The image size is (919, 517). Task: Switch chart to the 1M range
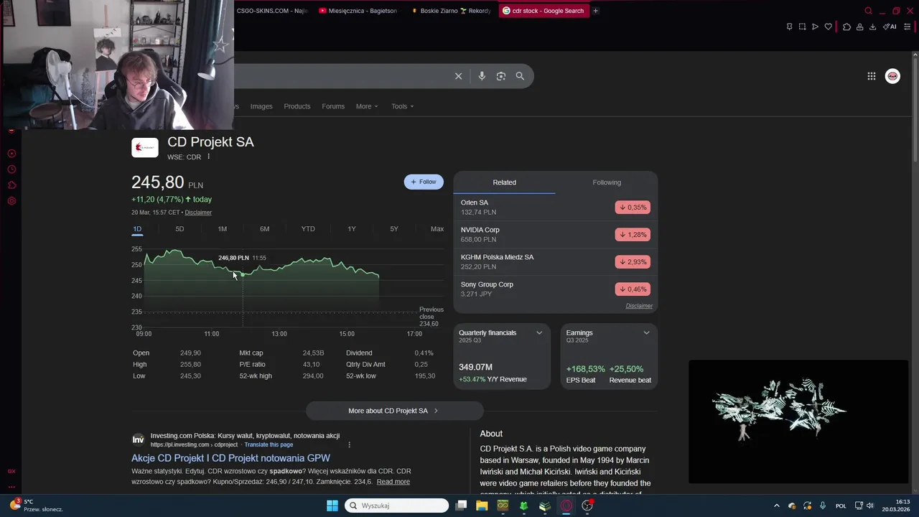(223, 228)
